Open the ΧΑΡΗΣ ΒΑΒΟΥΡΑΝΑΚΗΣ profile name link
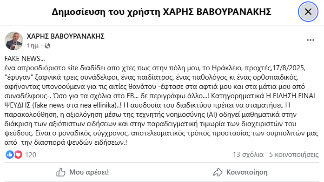The width and height of the screenshot is (324, 182). [66, 36]
